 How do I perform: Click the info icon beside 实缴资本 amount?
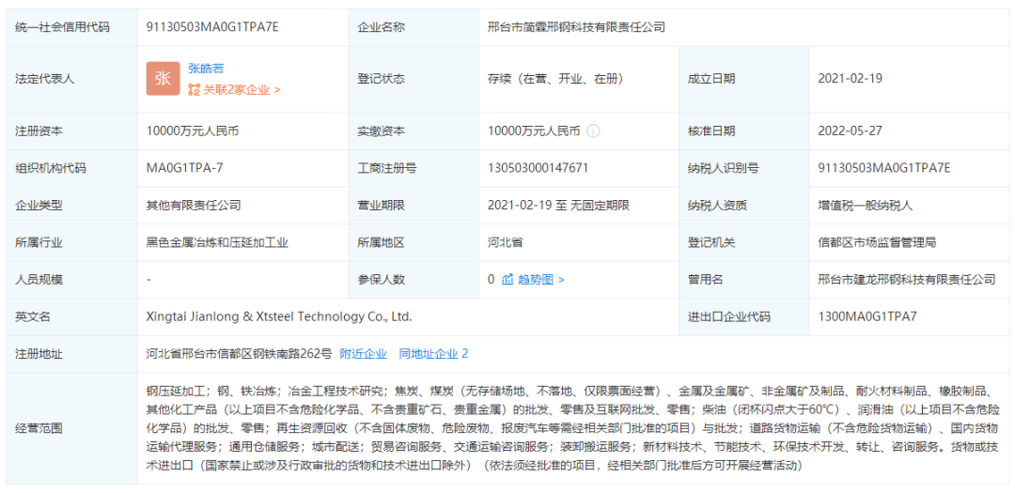(593, 131)
